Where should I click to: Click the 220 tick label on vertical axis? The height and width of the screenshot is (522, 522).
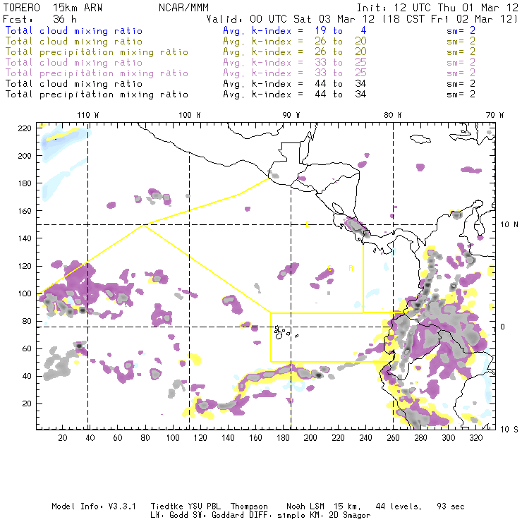click(25, 128)
